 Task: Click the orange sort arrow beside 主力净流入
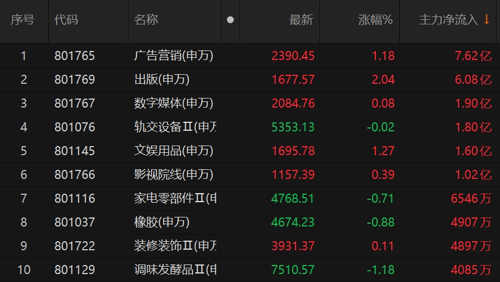click(x=486, y=19)
